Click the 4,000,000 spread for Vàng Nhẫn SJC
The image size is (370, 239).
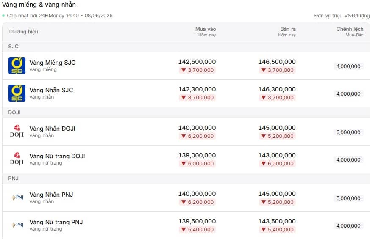click(x=348, y=94)
